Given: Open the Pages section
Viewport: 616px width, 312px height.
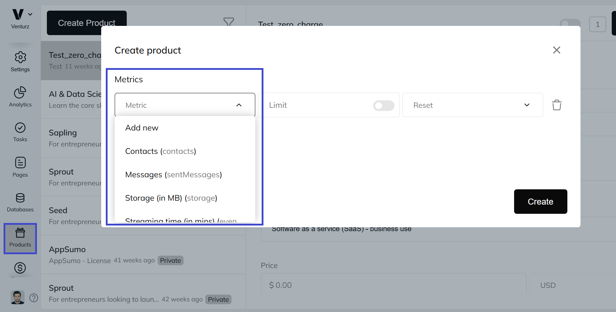Looking at the screenshot, I should pyautogui.click(x=20, y=167).
